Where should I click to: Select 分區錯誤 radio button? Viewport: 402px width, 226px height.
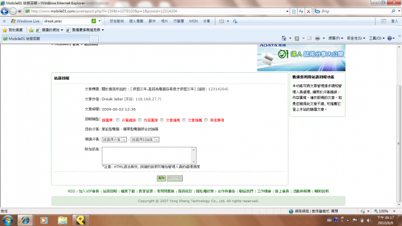[117, 120]
